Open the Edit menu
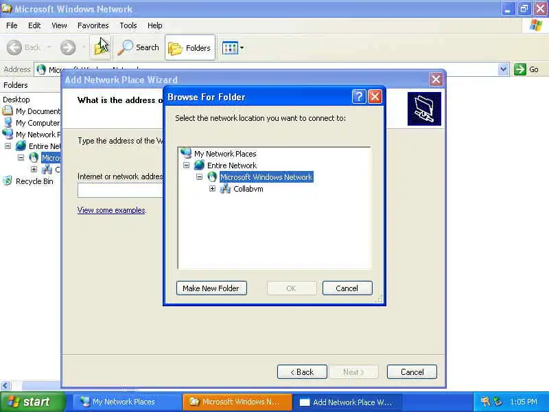549x412 pixels. point(34,25)
